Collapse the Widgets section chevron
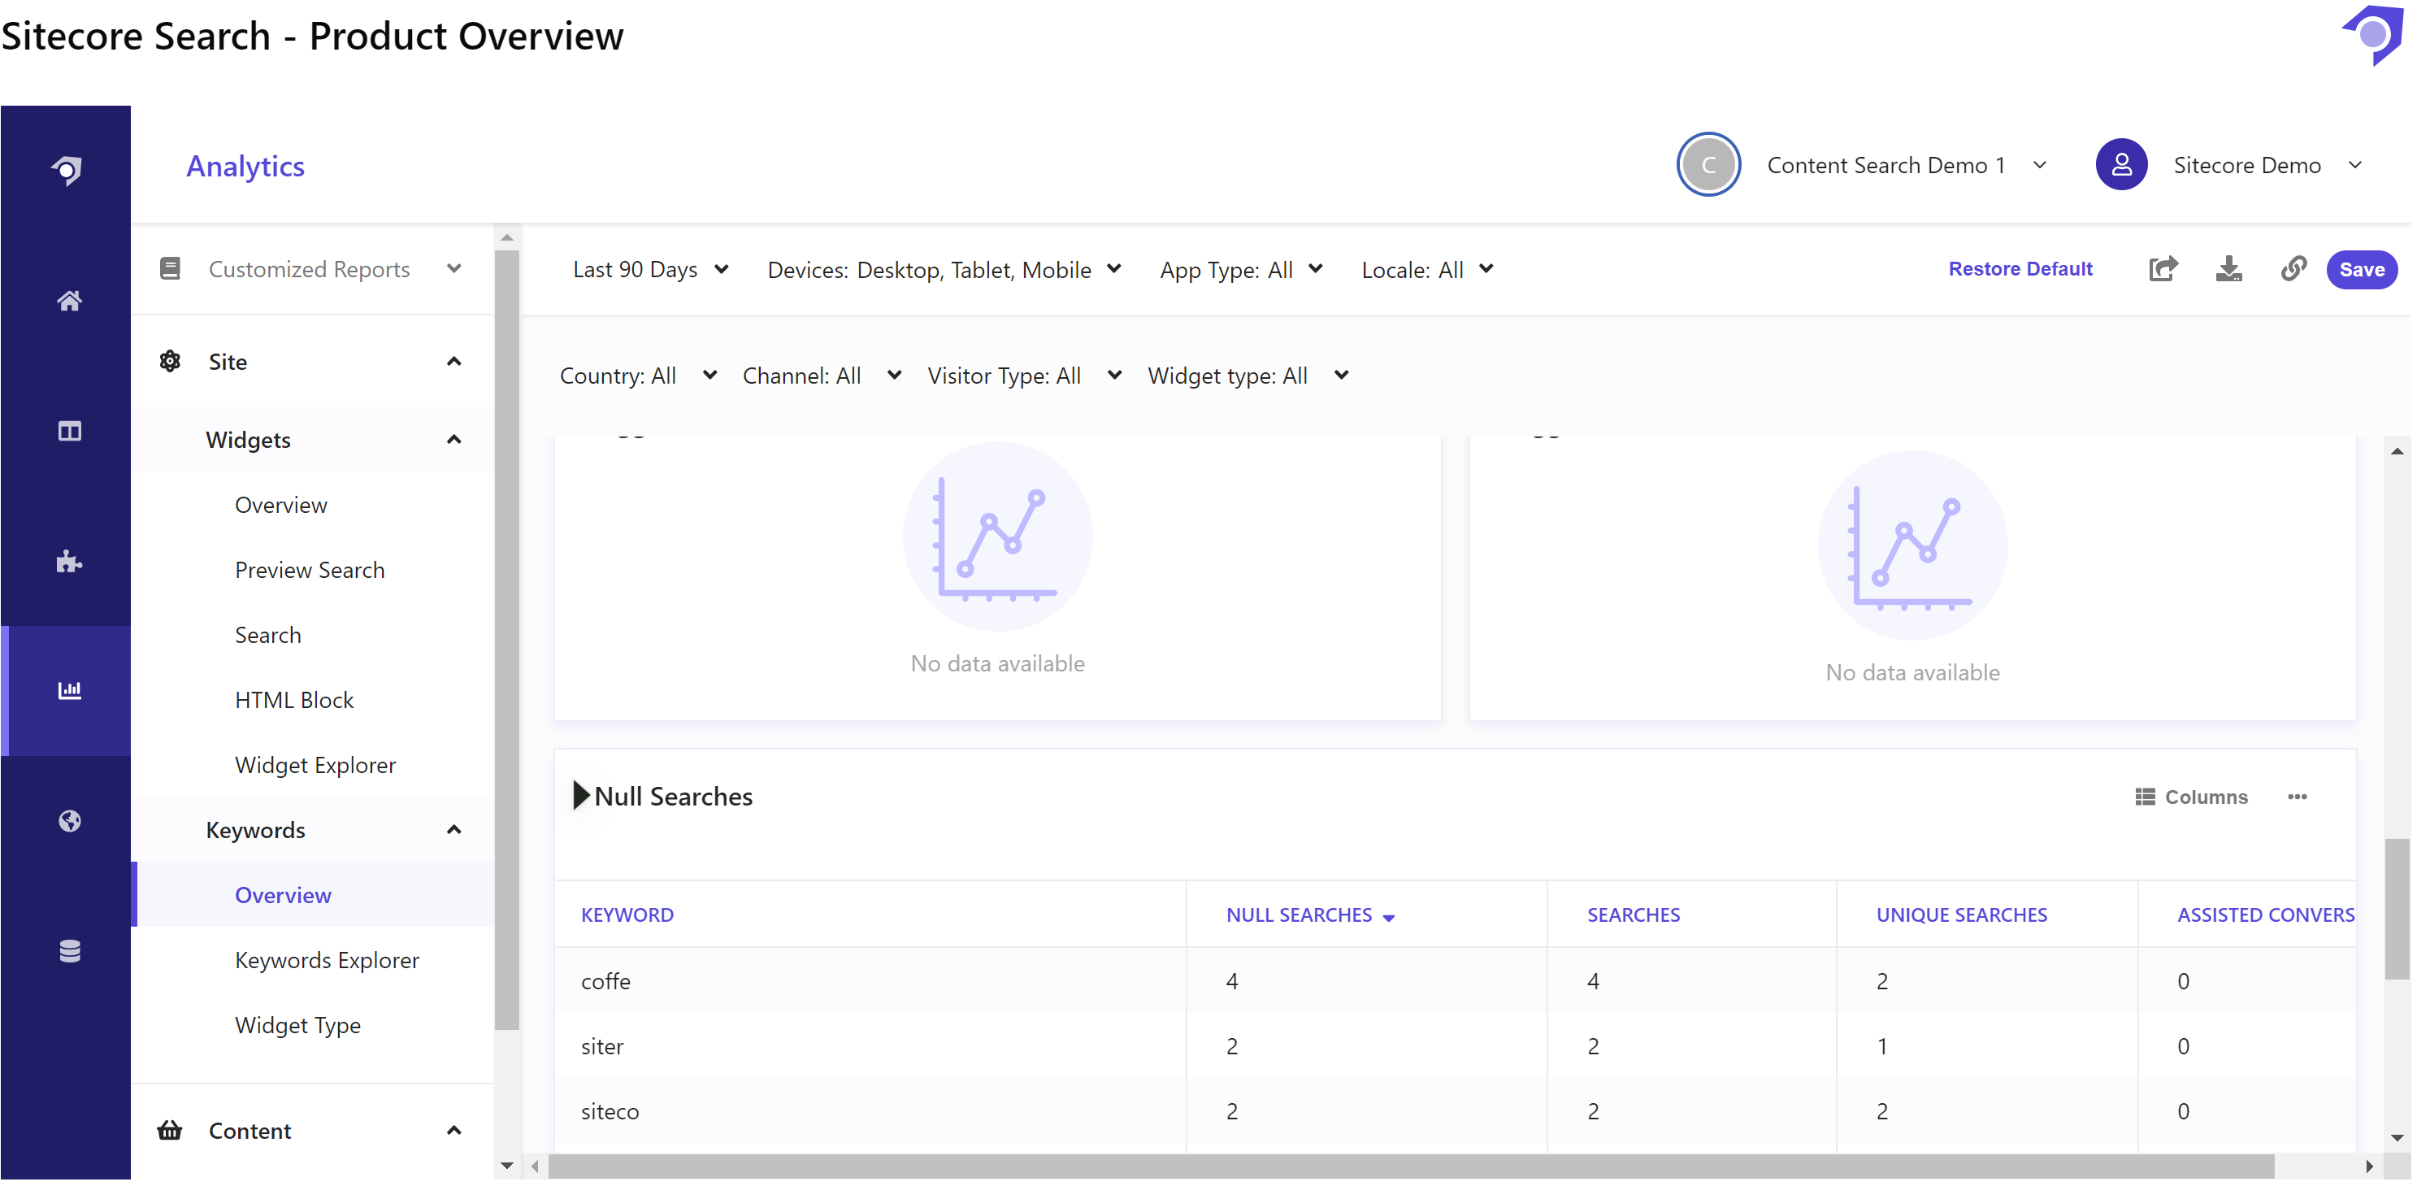Screen dimensions: 2417x1186 click(x=453, y=439)
